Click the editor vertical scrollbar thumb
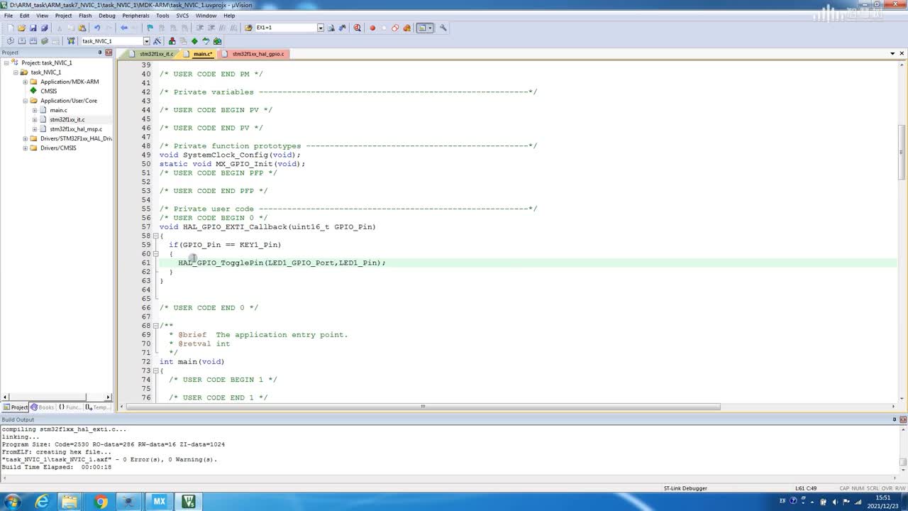Screen dimensions: 908x511 (x=902, y=152)
